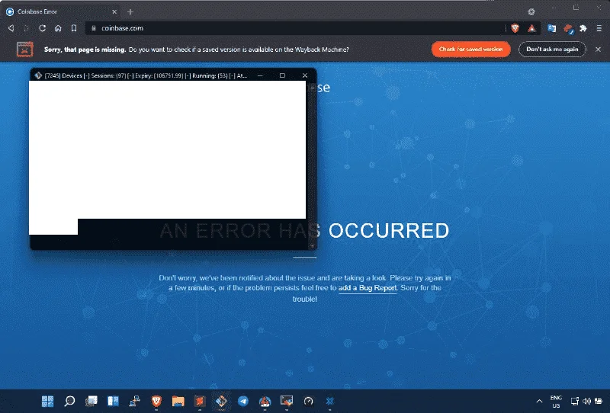610x413 pixels.
Task: Close the Devices Sessions console window
Action: coord(305,75)
